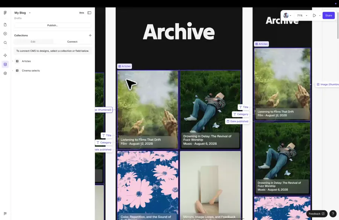
Task: Click the help question mark icon
Action: tap(333, 213)
